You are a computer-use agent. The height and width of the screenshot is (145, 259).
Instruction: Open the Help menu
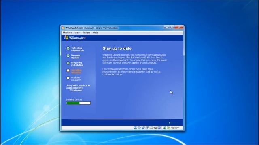pyautogui.click(x=96, y=33)
